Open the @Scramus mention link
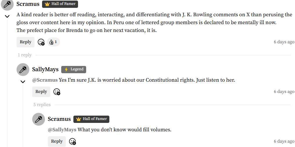 pos(45,80)
